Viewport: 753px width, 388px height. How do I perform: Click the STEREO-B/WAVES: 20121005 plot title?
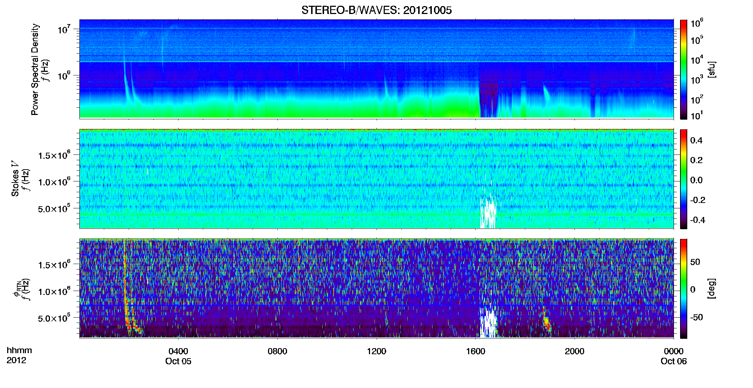(x=376, y=10)
